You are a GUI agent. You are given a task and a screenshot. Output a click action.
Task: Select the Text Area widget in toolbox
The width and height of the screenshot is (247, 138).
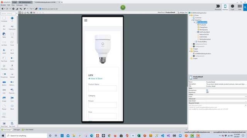click(x=4, y=59)
